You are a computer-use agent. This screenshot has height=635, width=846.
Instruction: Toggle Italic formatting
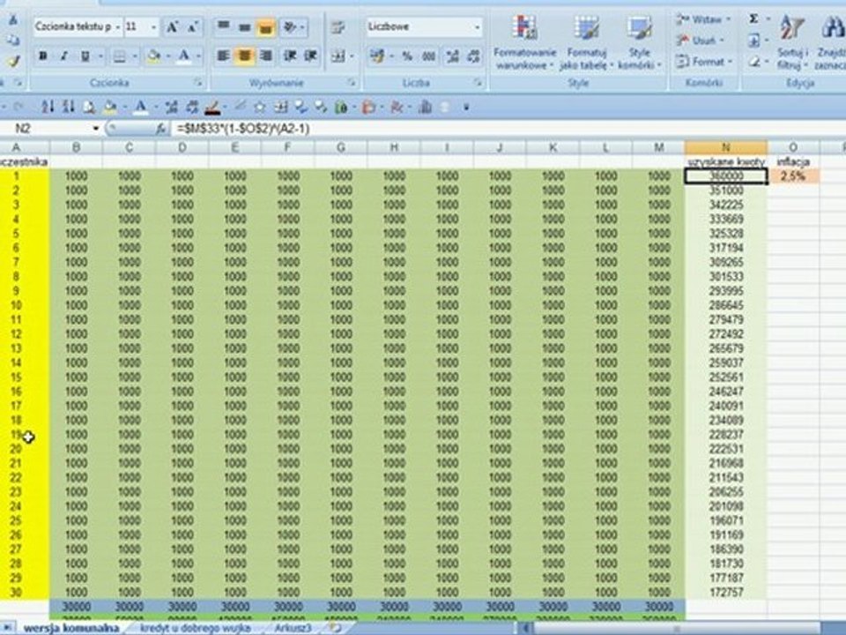(63, 55)
